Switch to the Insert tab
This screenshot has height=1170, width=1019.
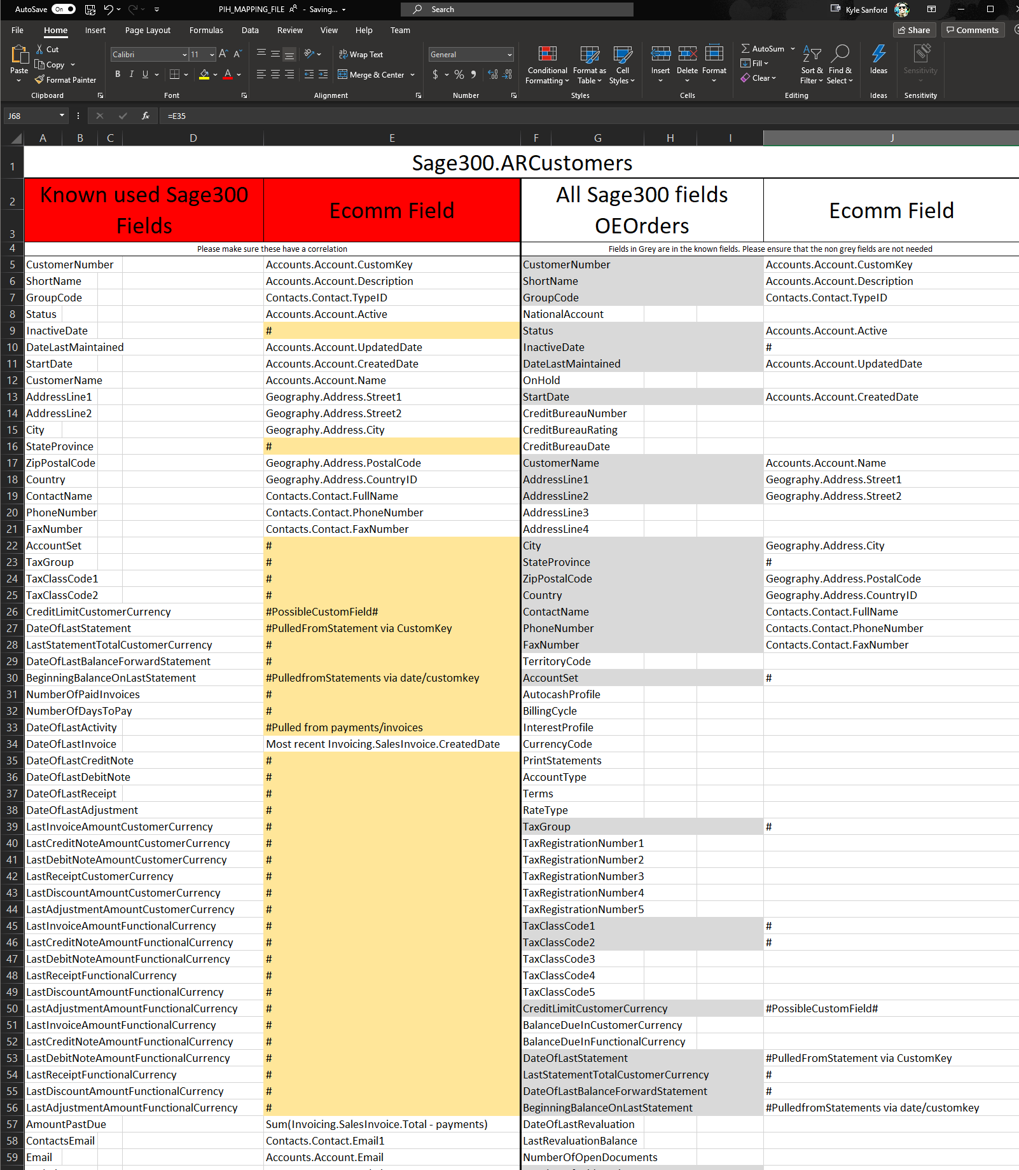click(95, 30)
